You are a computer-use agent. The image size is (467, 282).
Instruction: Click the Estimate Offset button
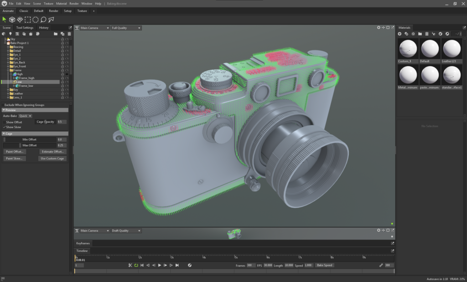(53, 151)
